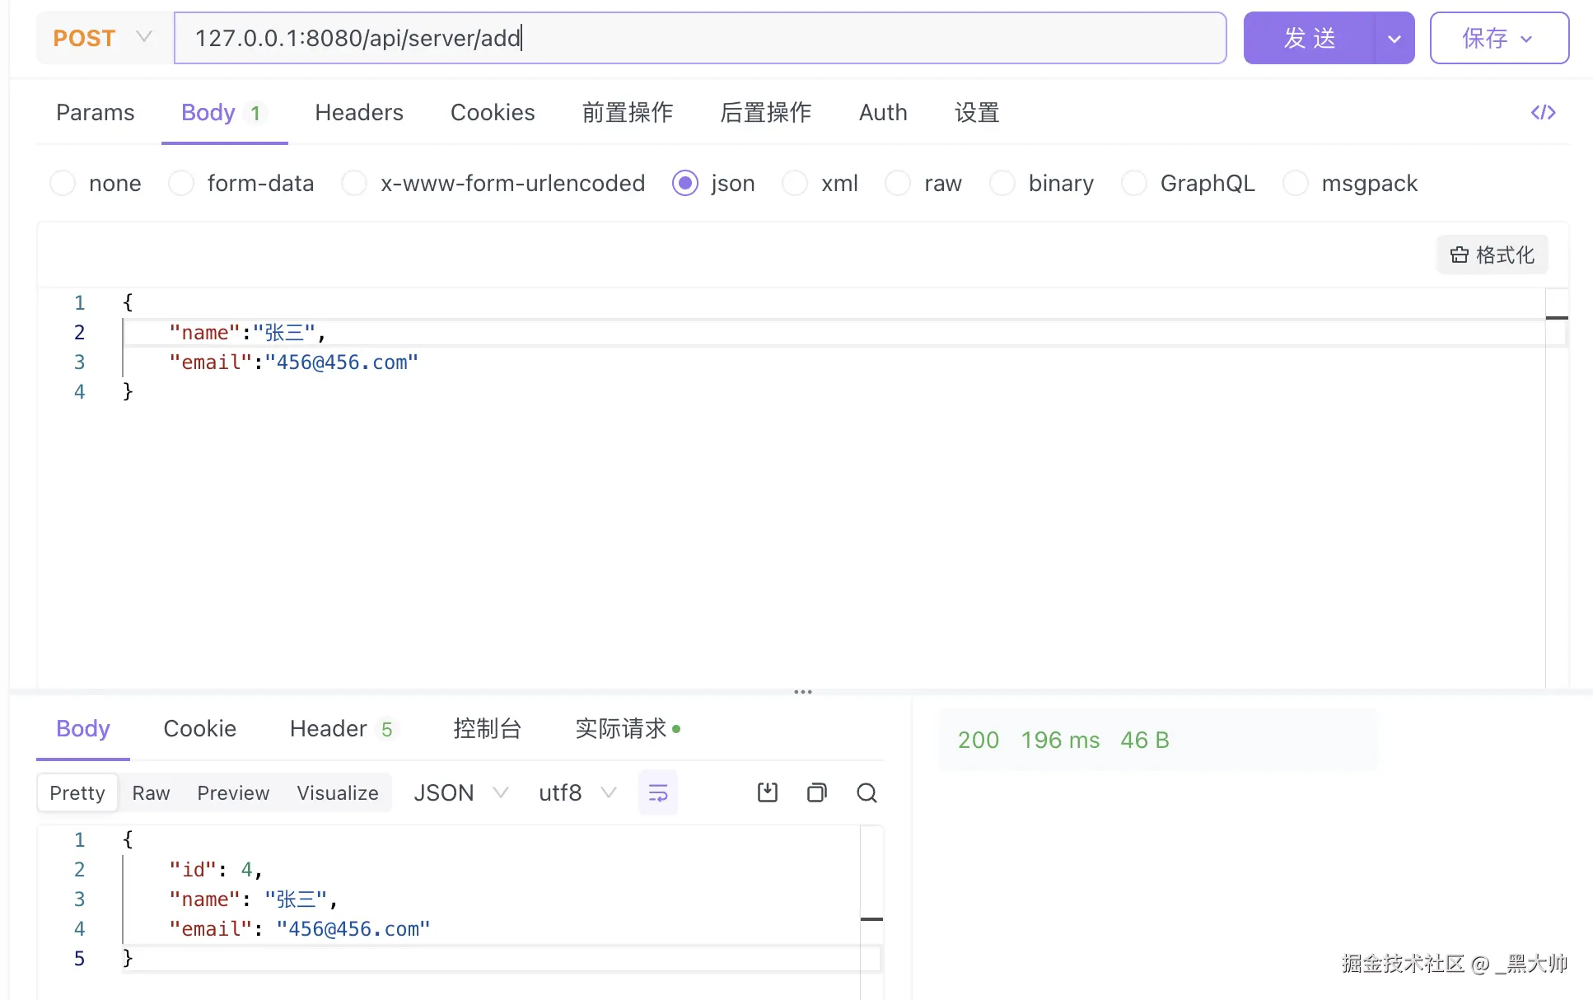Click the 发送 send button
This screenshot has height=1000, width=1593.
[1309, 38]
